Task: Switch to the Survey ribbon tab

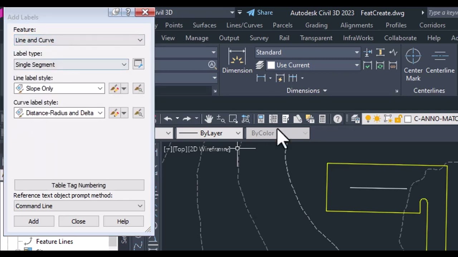Action: click(x=259, y=38)
